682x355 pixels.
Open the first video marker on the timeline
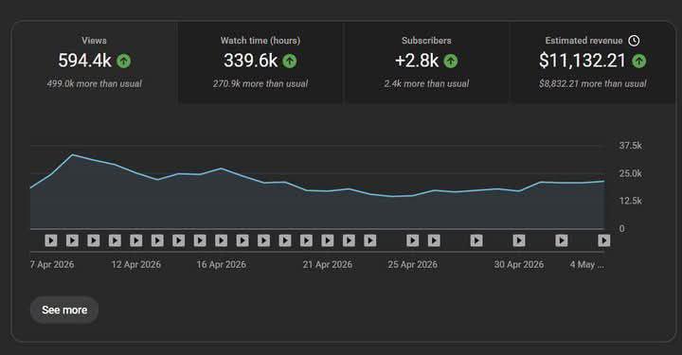pos(51,240)
